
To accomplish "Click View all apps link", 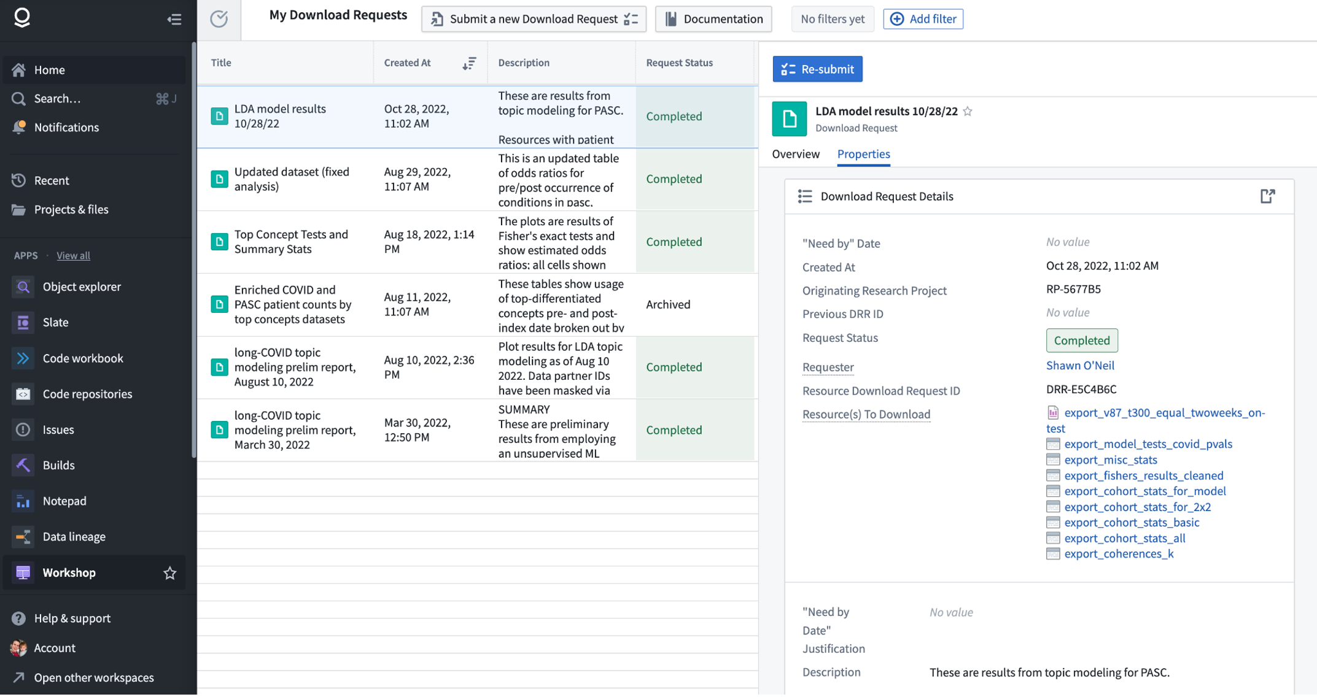I will click(x=73, y=255).
